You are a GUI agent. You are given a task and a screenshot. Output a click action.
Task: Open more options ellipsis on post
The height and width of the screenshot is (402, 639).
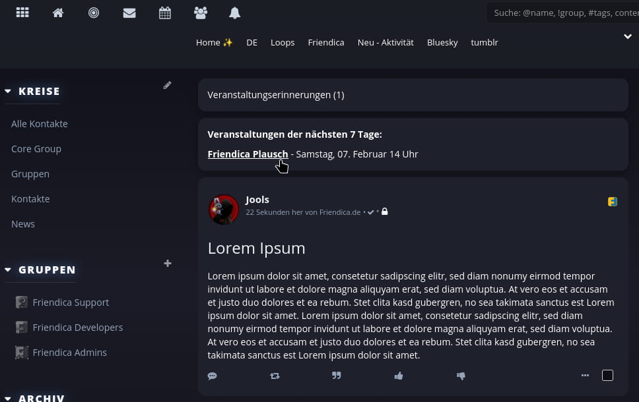[585, 376]
